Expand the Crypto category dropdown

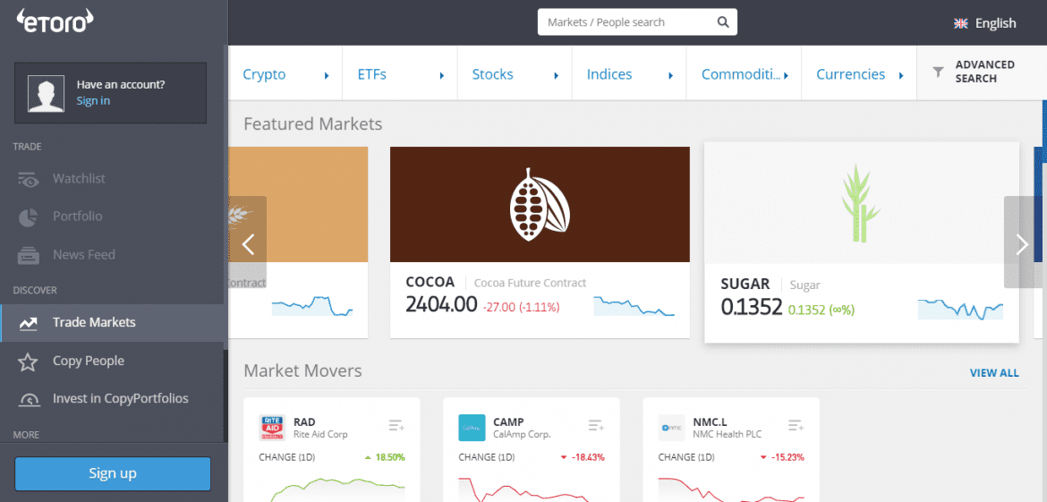[327, 75]
